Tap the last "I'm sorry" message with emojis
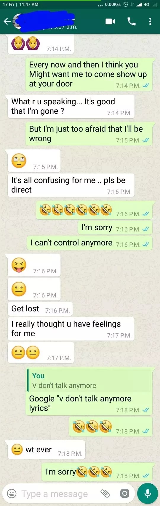 pos(97,472)
